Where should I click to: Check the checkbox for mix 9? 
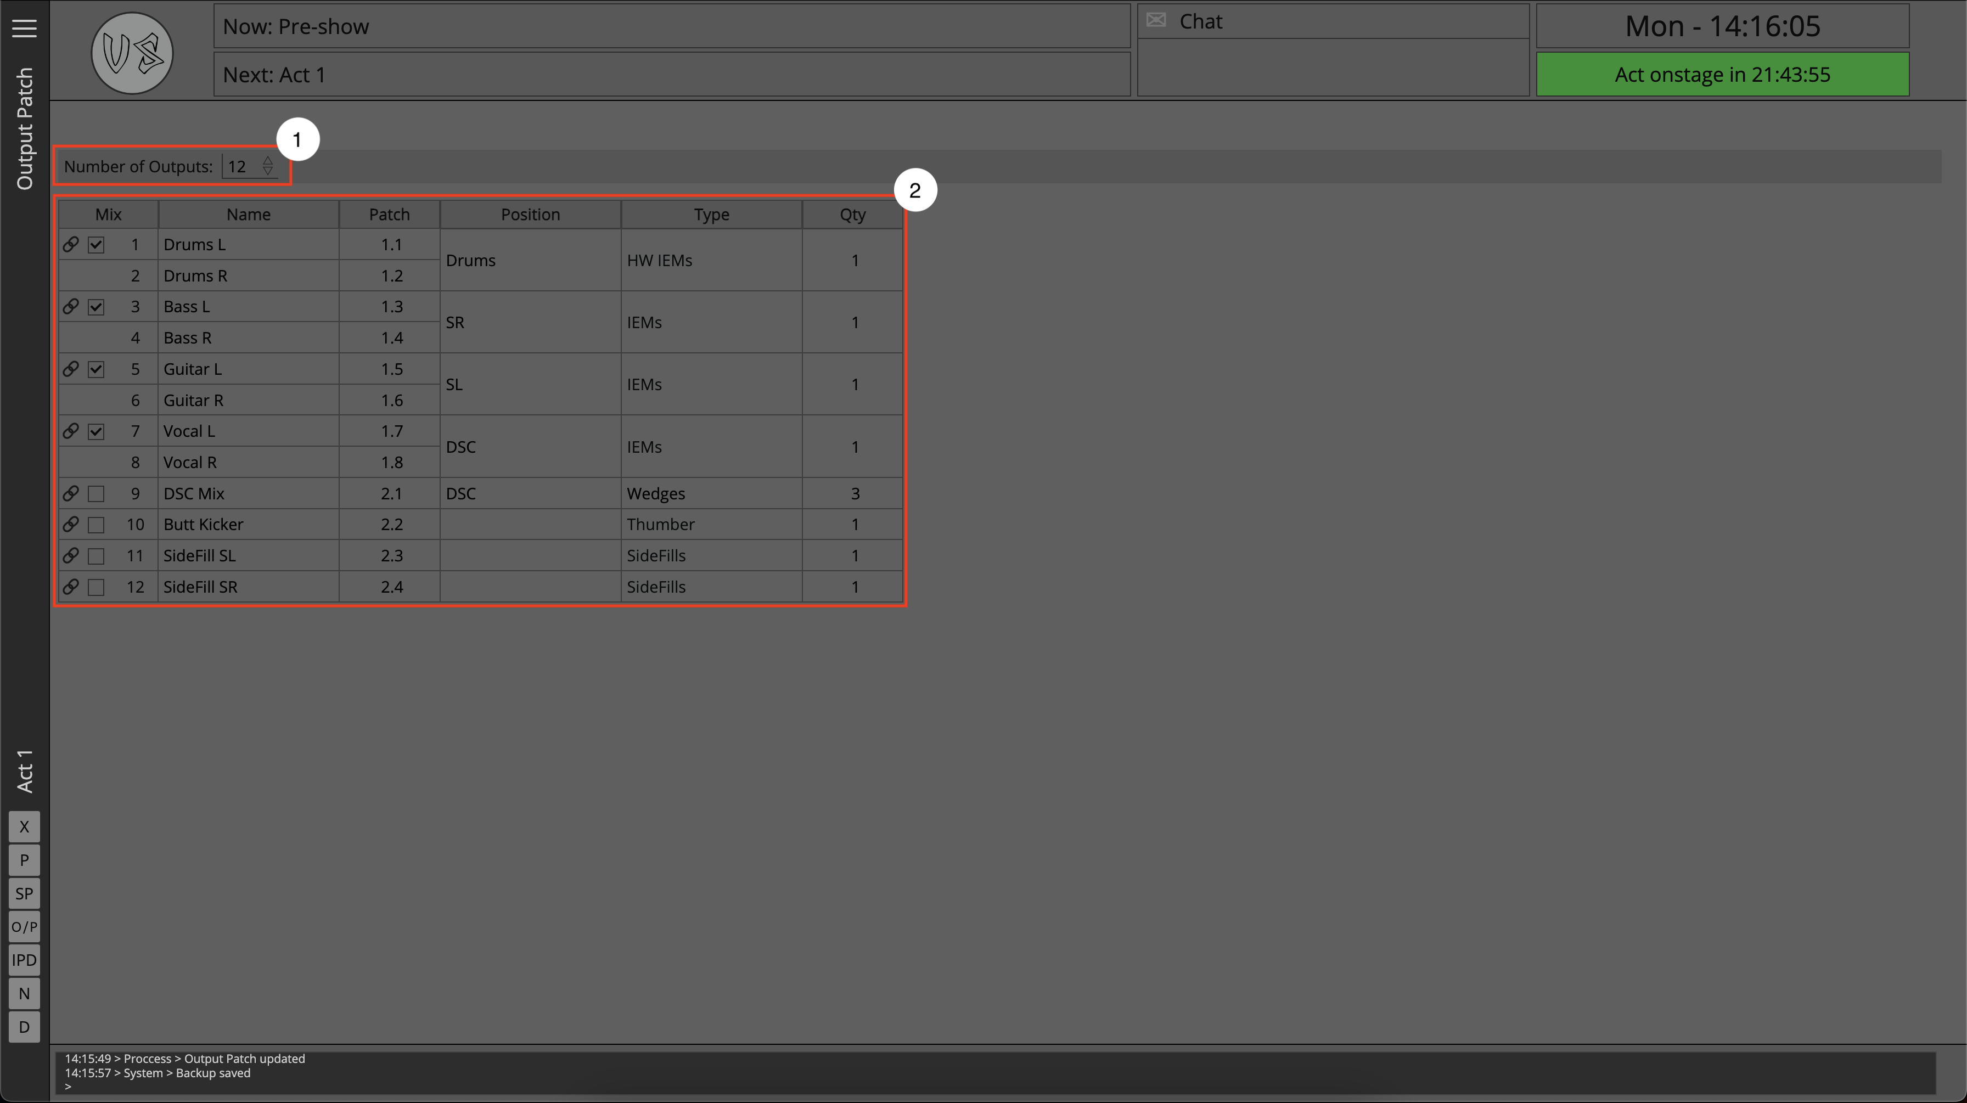96,494
